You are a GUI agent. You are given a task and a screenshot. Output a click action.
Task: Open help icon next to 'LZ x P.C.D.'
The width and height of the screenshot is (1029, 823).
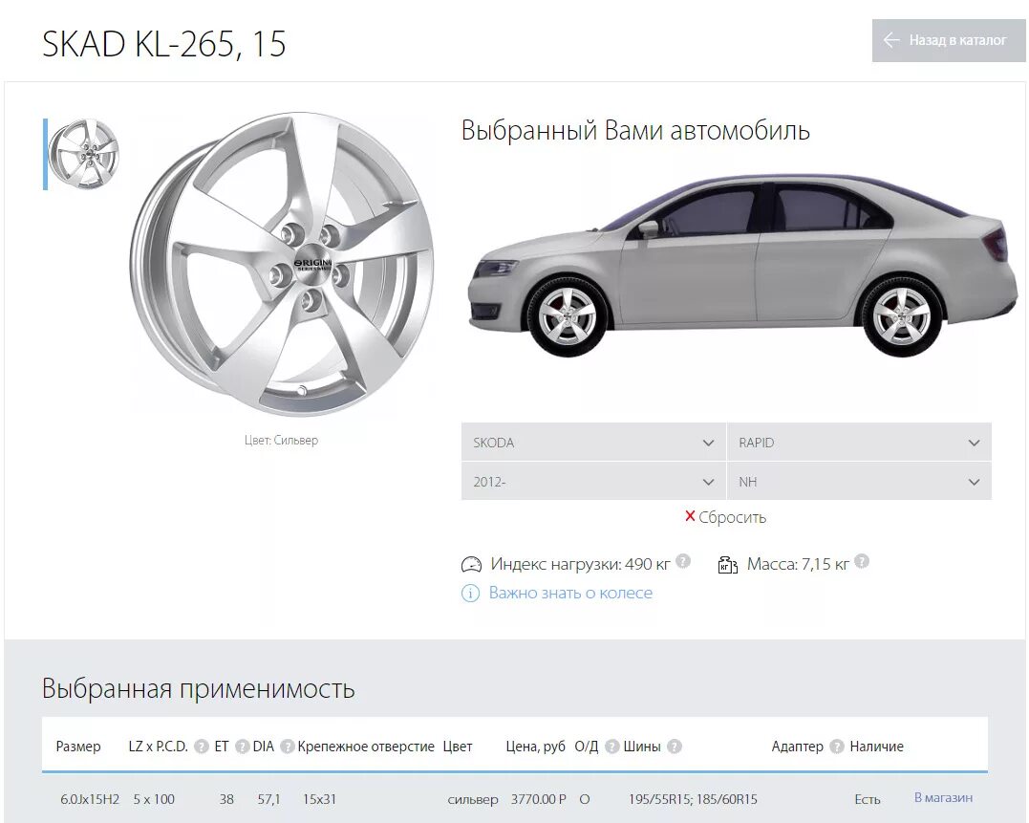pyautogui.click(x=202, y=747)
